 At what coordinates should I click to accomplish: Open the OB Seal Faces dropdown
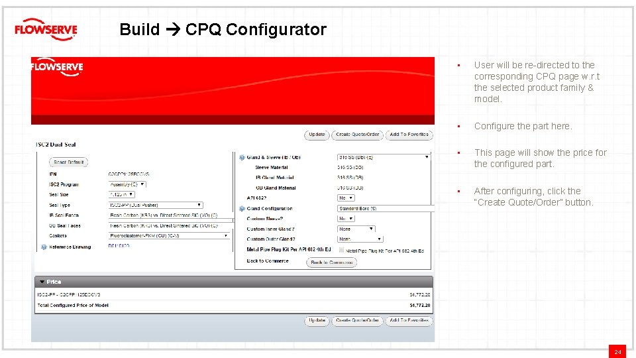click(170, 225)
